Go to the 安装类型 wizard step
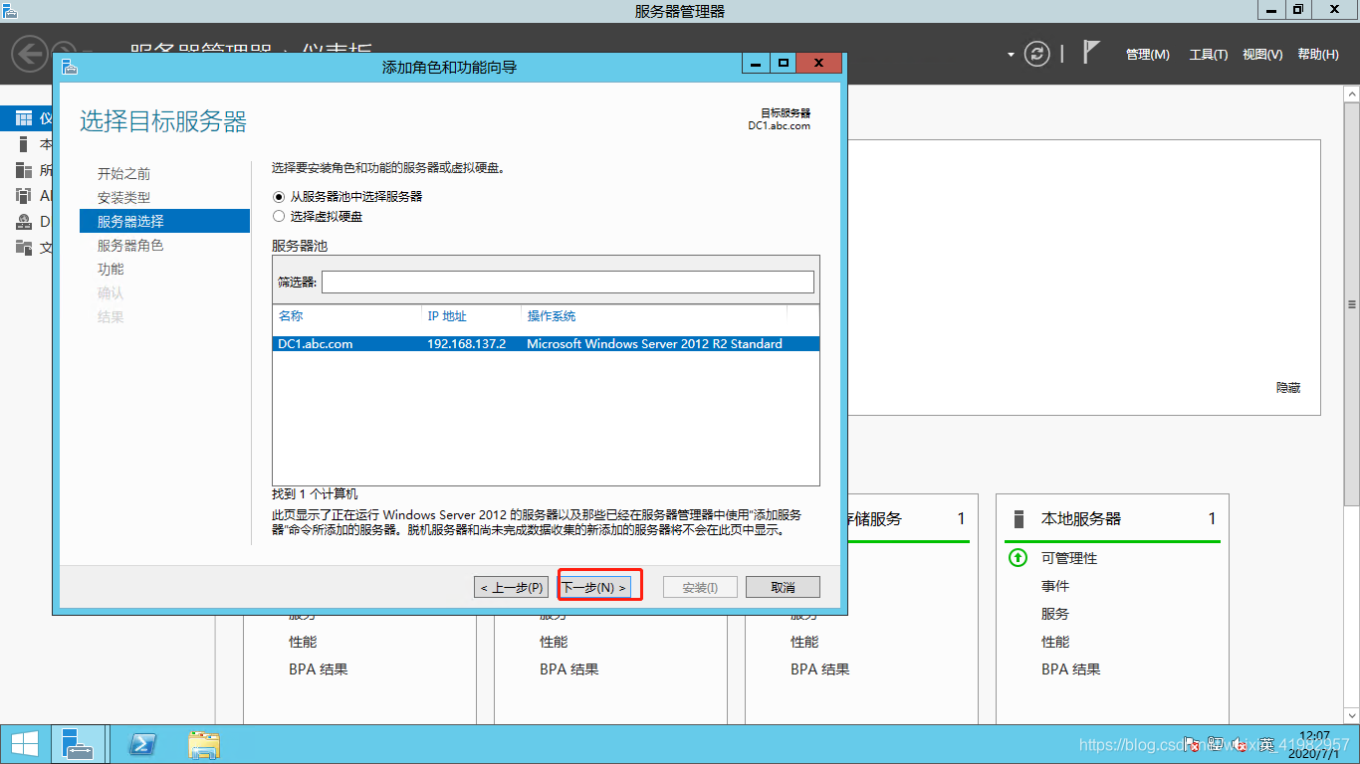The width and height of the screenshot is (1360, 764). pyautogui.click(x=124, y=197)
